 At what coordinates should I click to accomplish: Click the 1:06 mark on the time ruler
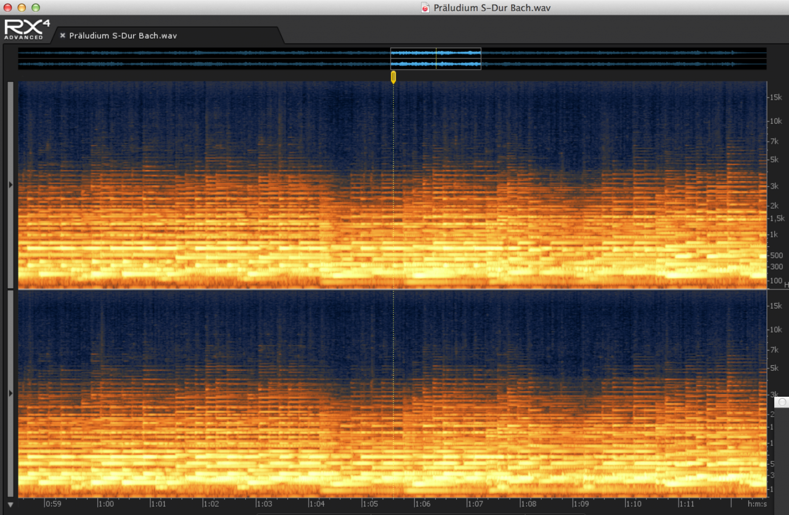click(x=422, y=504)
